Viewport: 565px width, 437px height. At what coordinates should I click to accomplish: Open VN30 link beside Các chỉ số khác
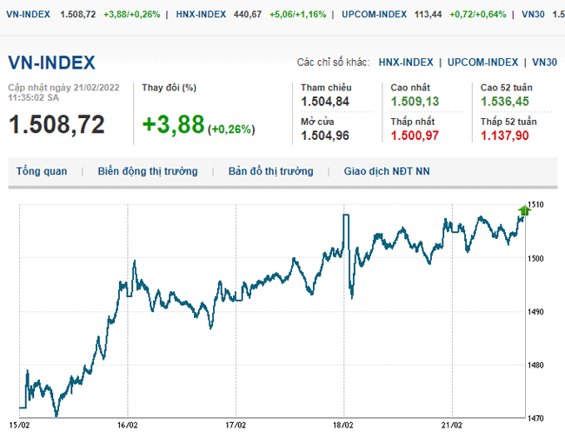tap(544, 63)
